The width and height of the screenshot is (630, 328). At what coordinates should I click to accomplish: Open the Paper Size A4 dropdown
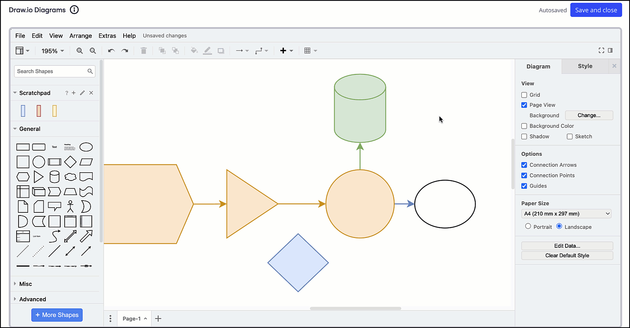566,214
